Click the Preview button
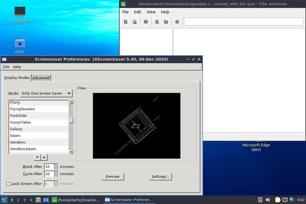Viewport: 306px width, 204px height. (113, 176)
